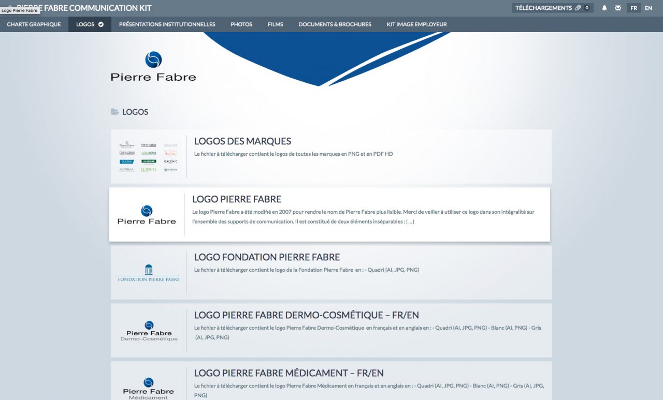Click the downloads counter badge showing 0

(x=587, y=8)
